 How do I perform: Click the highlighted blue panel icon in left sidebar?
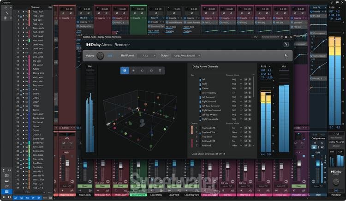[x=6, y=191]
